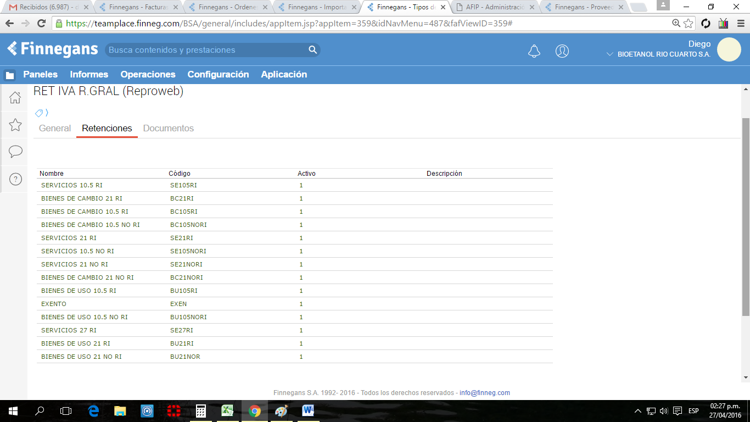The height and width of the screenshot is (422, 750).
Task: Click the Activo column header
Action: [x=306, y=174]
